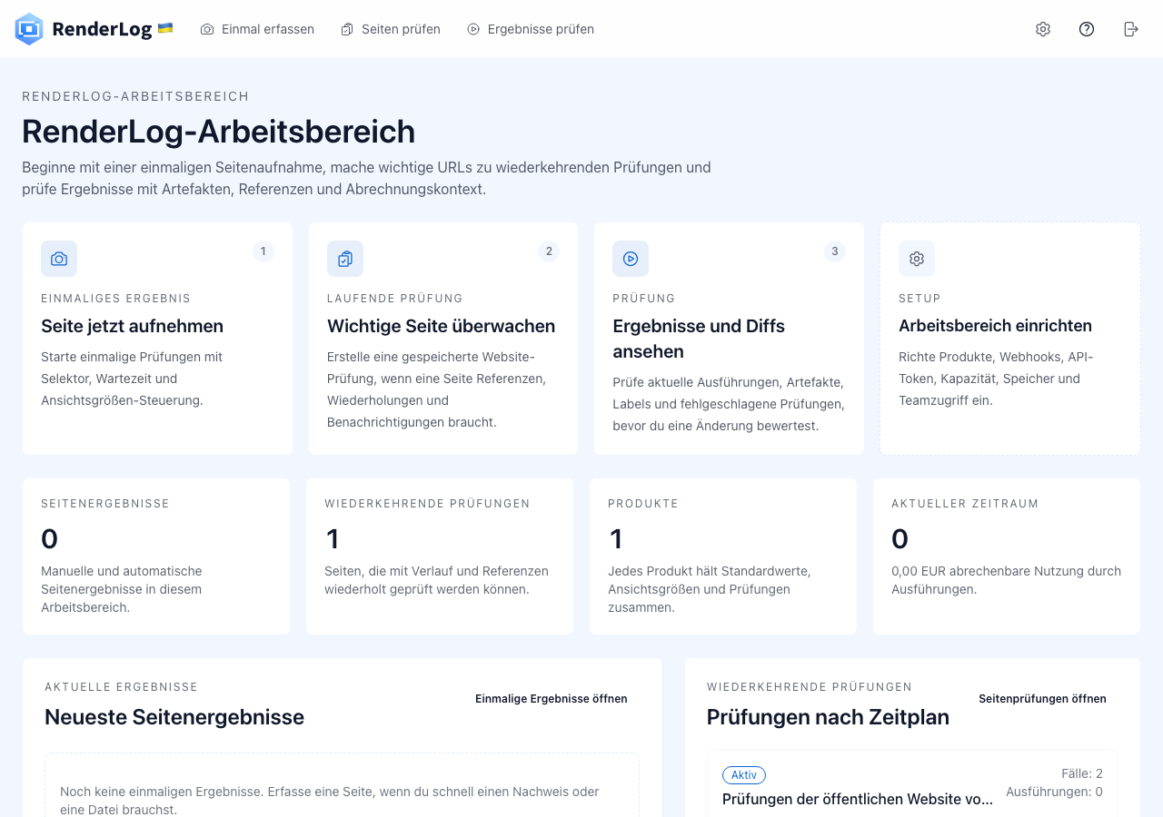
Task: Click the 'Aktueller Zeitraum' stat label
Action: pyautogui.click(x=965, y=504)
